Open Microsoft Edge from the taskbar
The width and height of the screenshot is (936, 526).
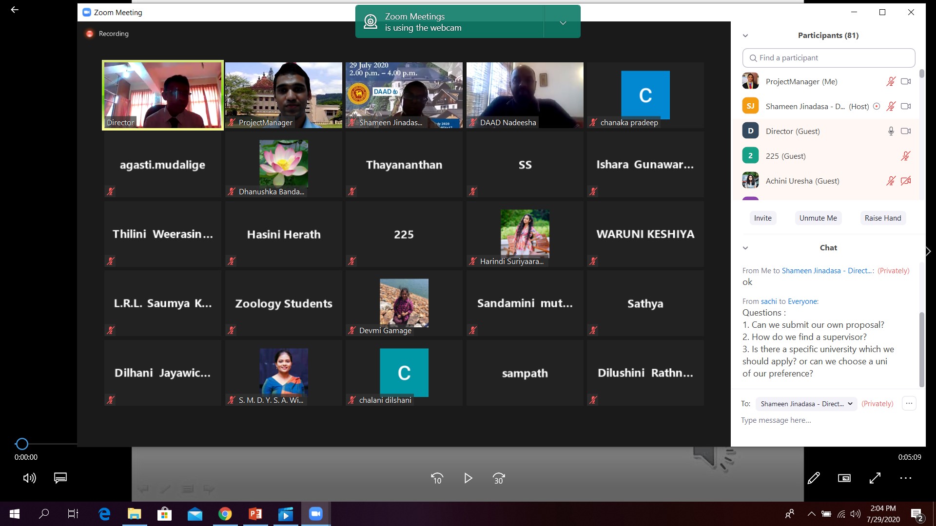pyautogui.click(x=104, y=514)
